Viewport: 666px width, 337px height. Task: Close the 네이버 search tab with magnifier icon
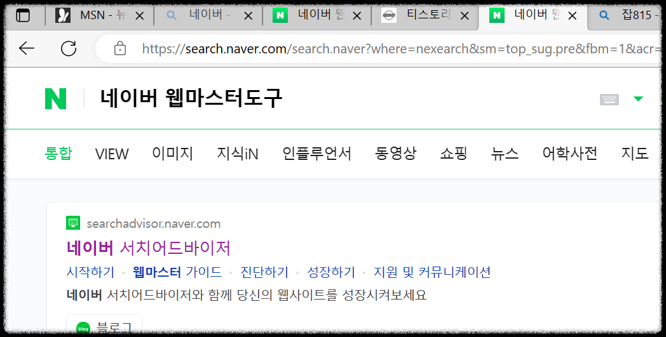248,16
